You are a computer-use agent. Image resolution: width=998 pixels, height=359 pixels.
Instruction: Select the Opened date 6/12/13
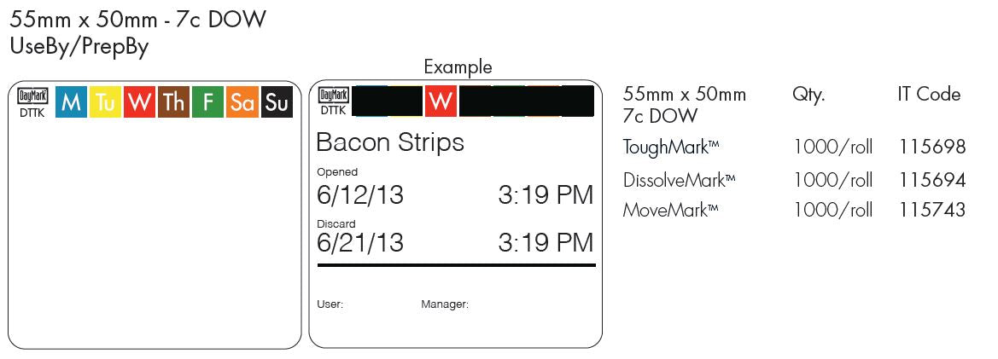click(359, 195)
